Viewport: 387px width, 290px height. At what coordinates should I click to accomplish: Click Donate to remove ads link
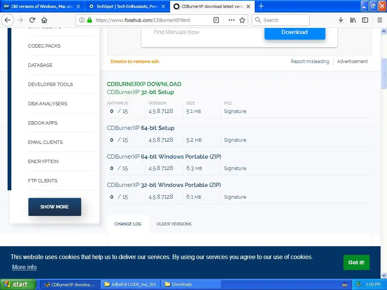click(135, 62)
